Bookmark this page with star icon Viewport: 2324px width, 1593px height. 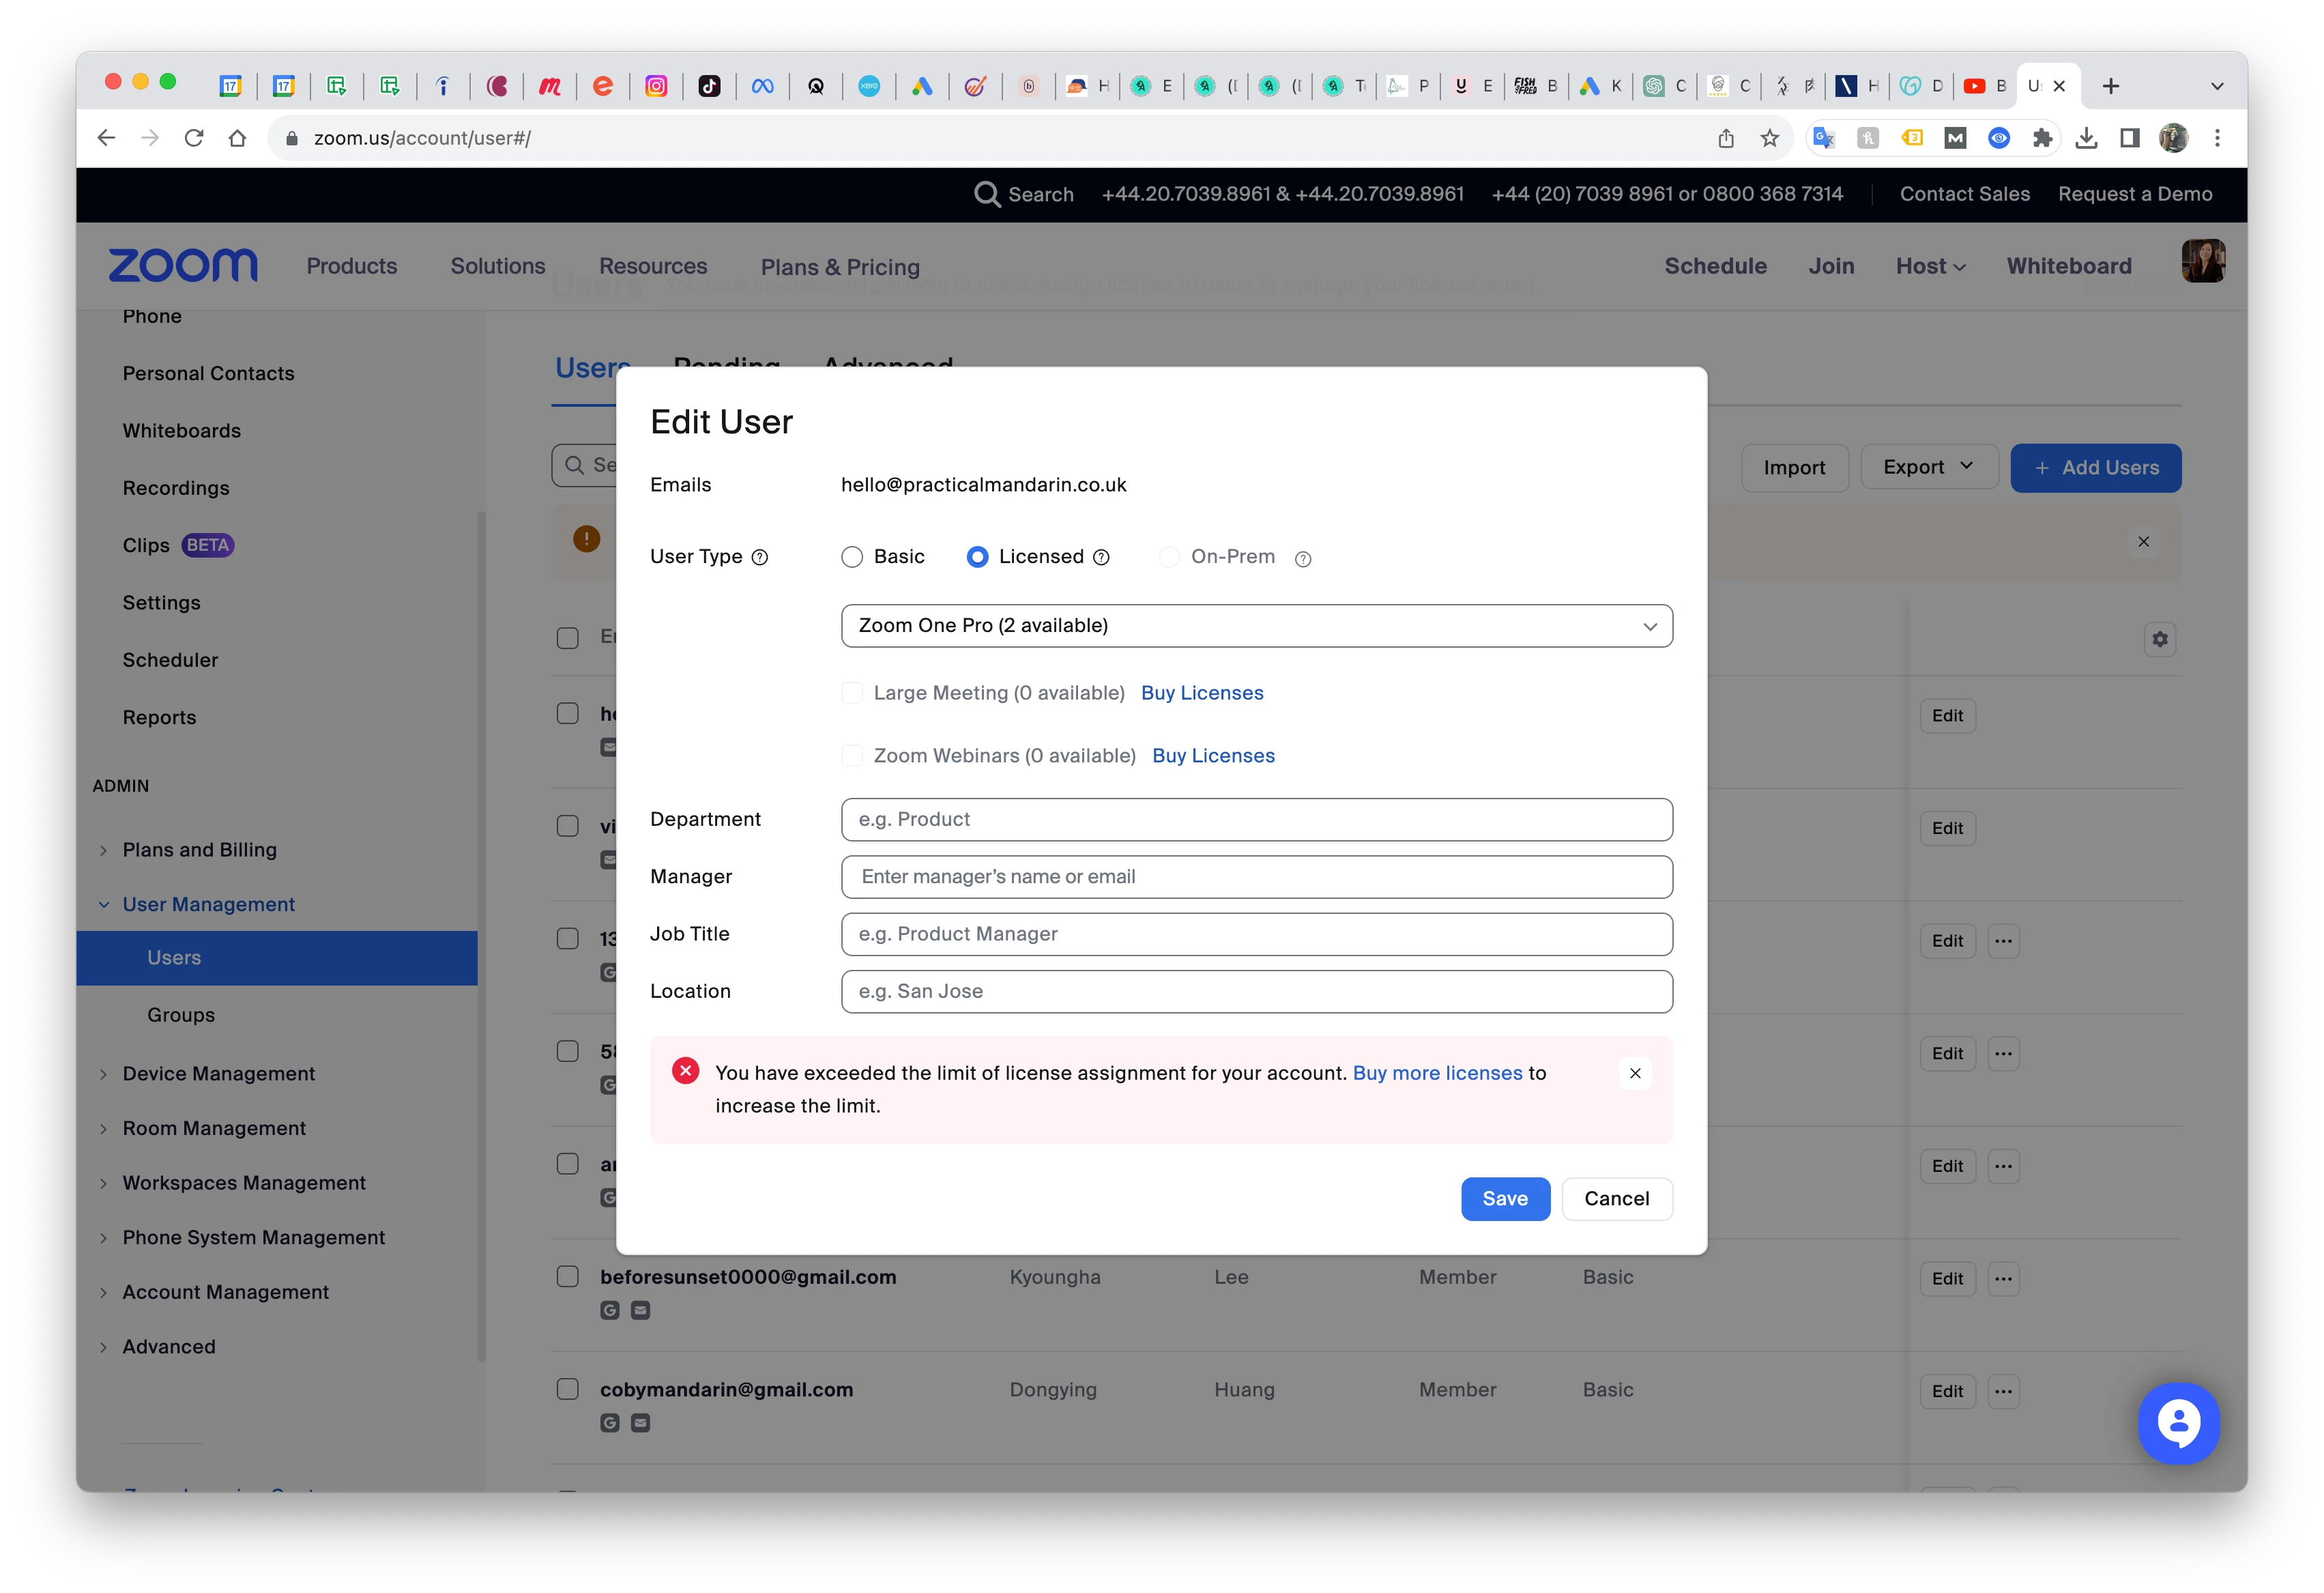point(1770,138)
